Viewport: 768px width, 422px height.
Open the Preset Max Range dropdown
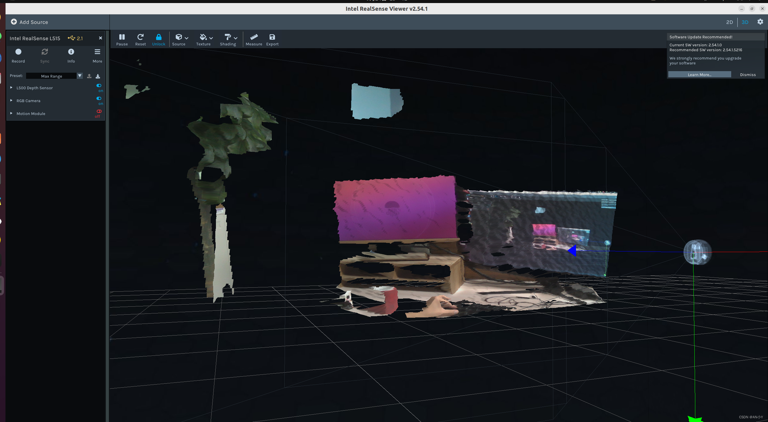point(54,76)
